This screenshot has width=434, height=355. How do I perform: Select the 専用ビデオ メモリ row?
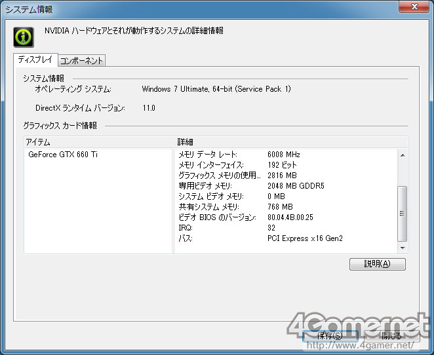tap(286, 186)
